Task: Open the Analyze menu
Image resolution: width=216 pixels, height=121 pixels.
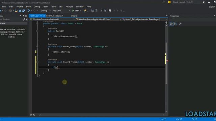Action: [69, 7]
